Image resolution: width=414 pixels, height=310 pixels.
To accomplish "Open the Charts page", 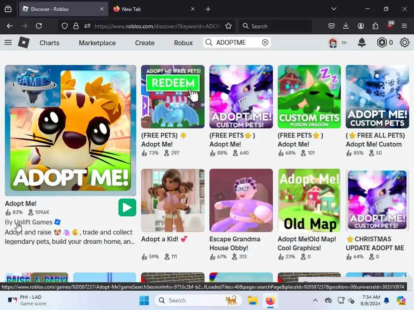I will pos(49,43).
